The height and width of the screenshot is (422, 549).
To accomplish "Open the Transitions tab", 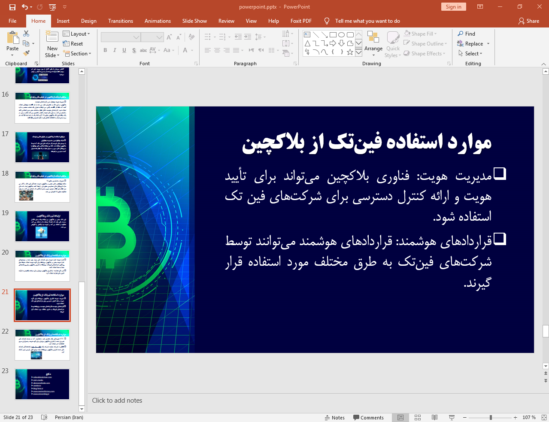I will click(121, 21).
